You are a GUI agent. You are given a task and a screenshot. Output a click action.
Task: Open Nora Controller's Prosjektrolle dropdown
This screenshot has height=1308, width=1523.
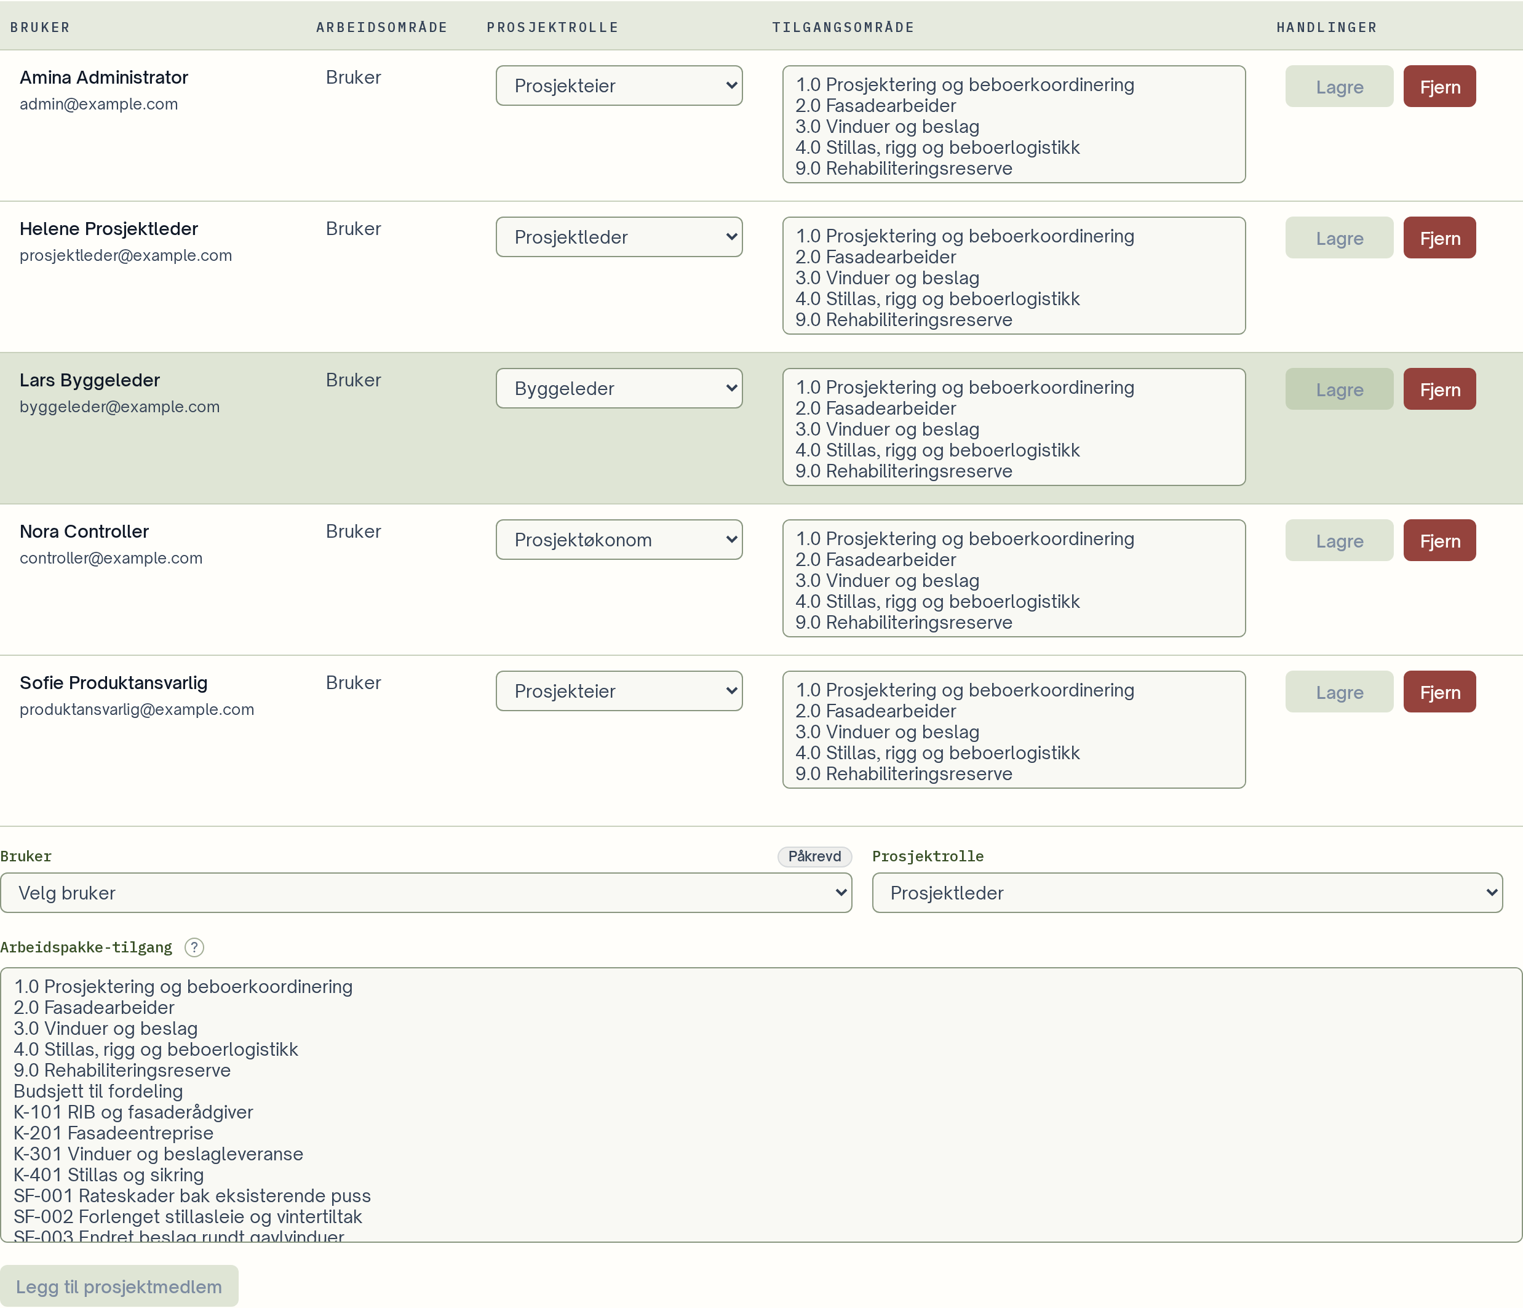pos(619,540)
